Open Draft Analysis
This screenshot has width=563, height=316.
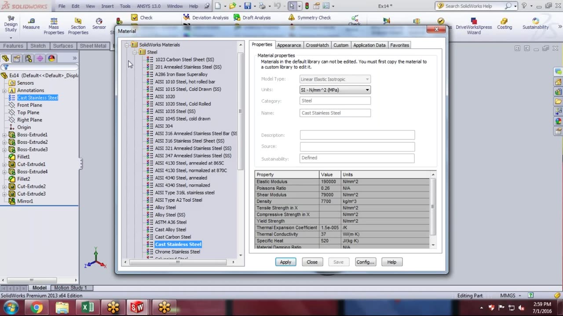(252, 18)
